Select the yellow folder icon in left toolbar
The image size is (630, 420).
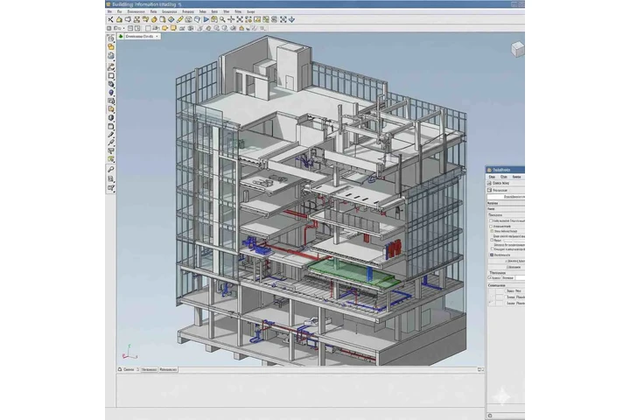coord(111,47)
